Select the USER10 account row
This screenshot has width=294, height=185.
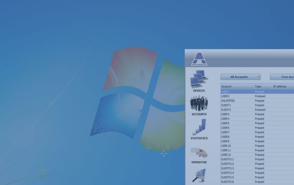(x=257, y=146)
